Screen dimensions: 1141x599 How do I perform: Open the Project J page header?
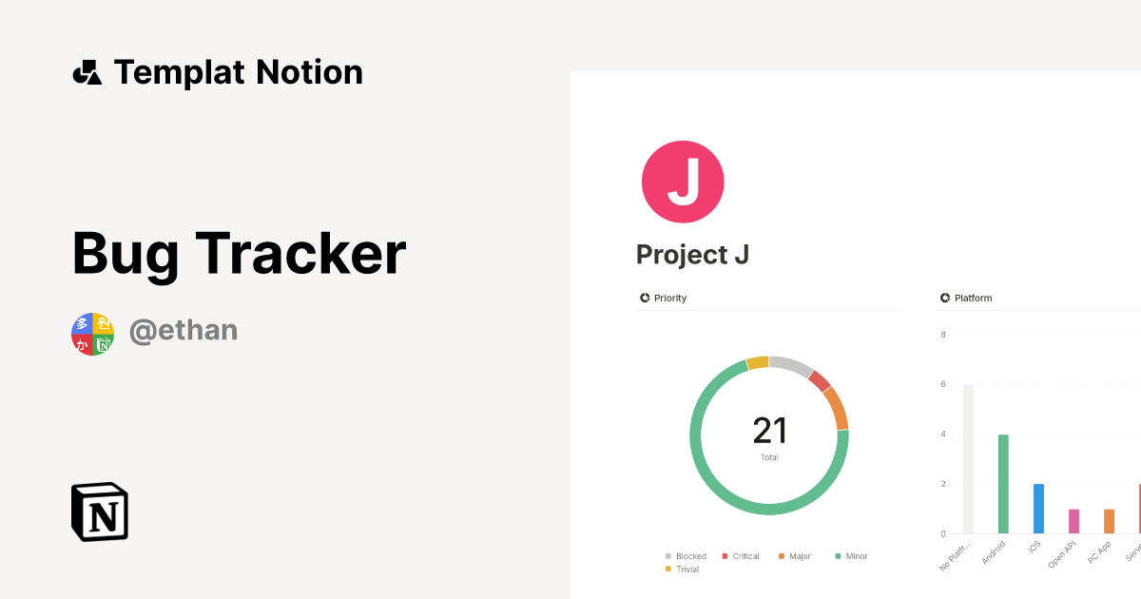click(692, 254)
